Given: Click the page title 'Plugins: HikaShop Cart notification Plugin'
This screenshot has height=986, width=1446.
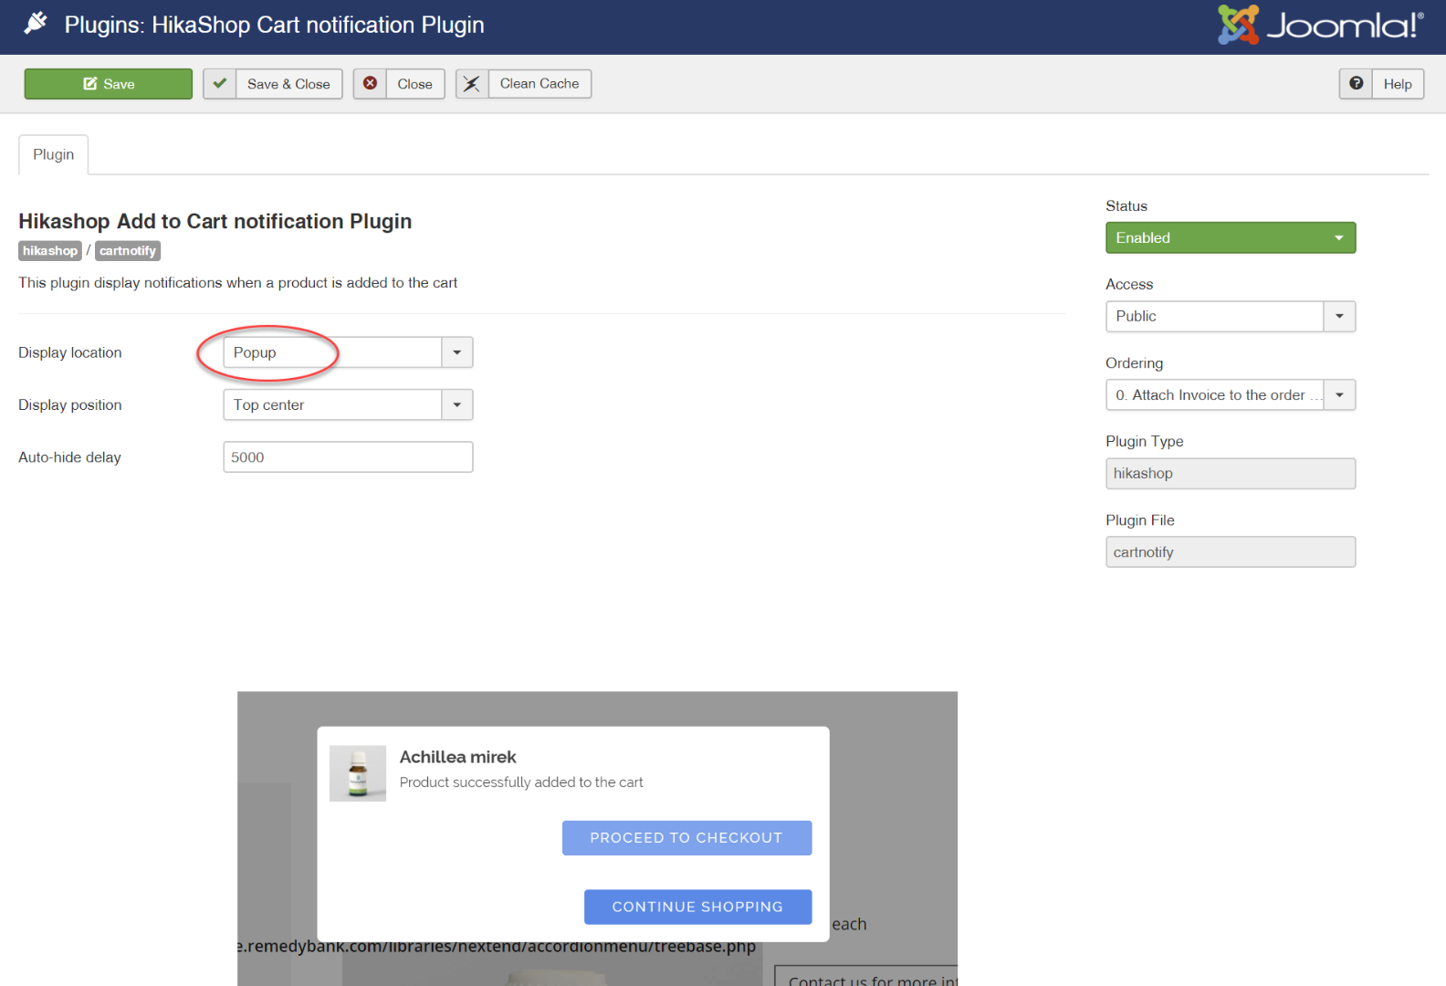Looking at the screenshot, I should 274,25.
